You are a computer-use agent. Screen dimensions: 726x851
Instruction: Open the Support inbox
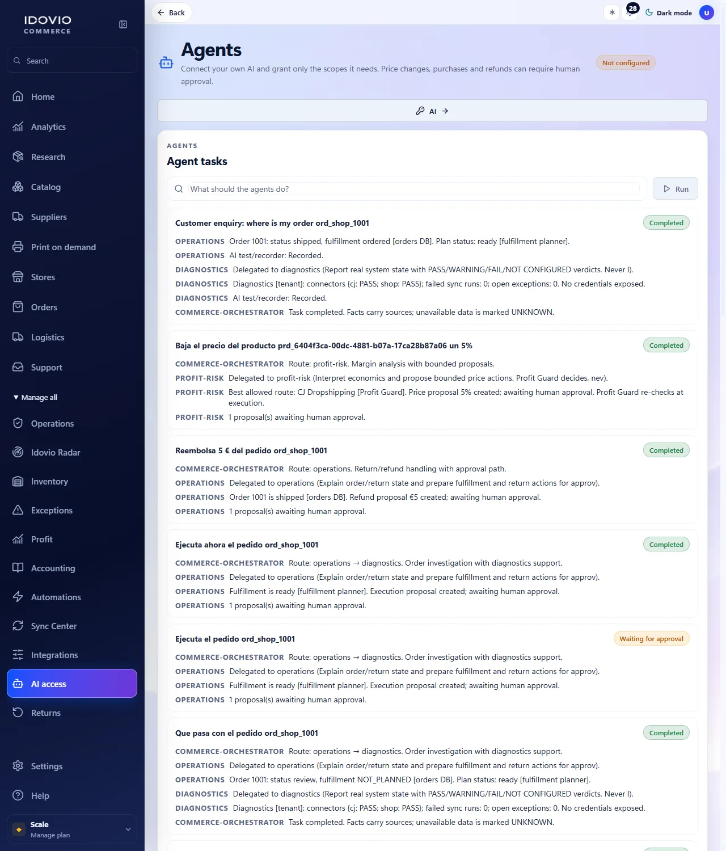(72, 368)
